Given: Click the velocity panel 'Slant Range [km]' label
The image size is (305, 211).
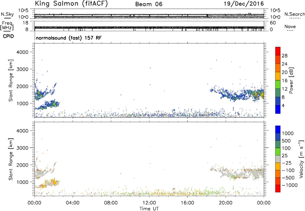Looking at the screenshot, I should click(11, 159).
